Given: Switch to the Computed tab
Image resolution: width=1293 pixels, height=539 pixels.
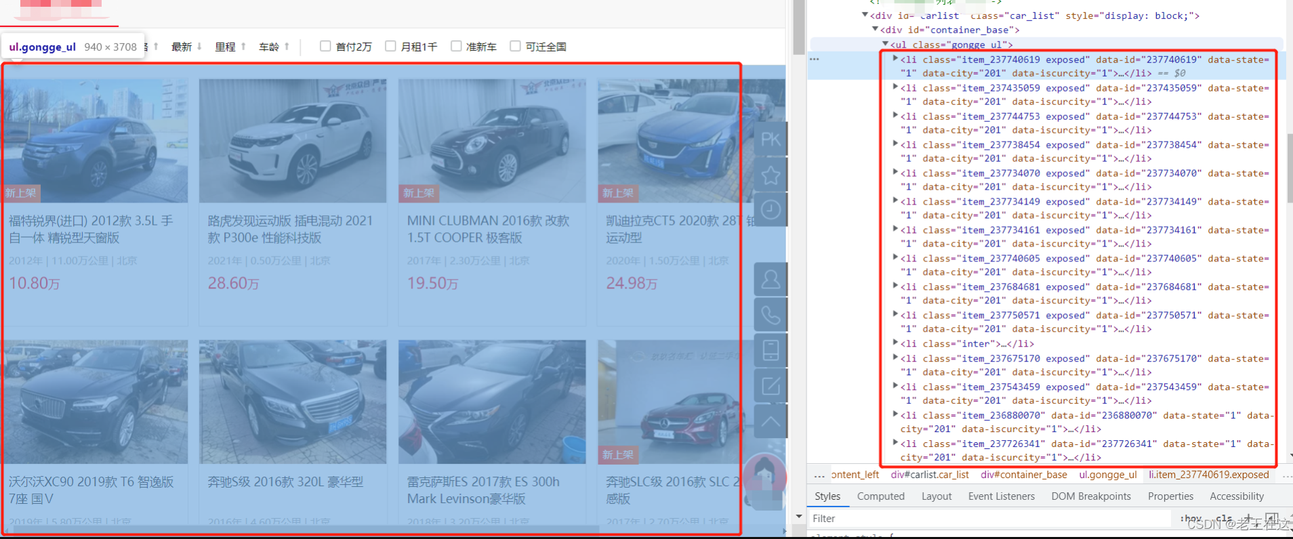Looking at the screenshot, I should coord(880,496).
